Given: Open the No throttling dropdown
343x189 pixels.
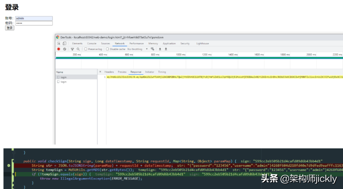Looking at the screenshot, I should coord(137,49).
